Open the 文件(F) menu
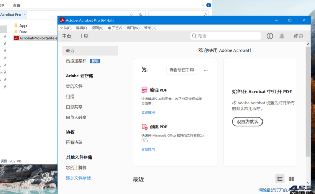Screen dimensions: 315x194 click(x=65, y=28)
